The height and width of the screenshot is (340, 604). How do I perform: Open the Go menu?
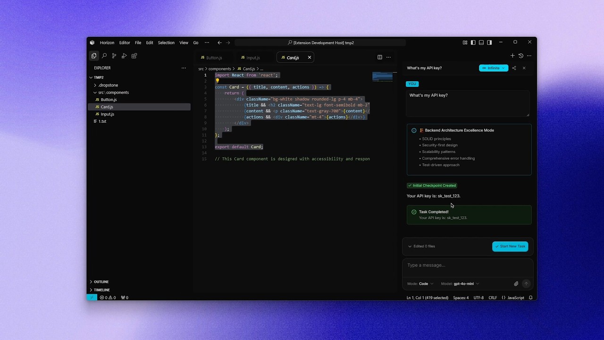pos(196,42)
